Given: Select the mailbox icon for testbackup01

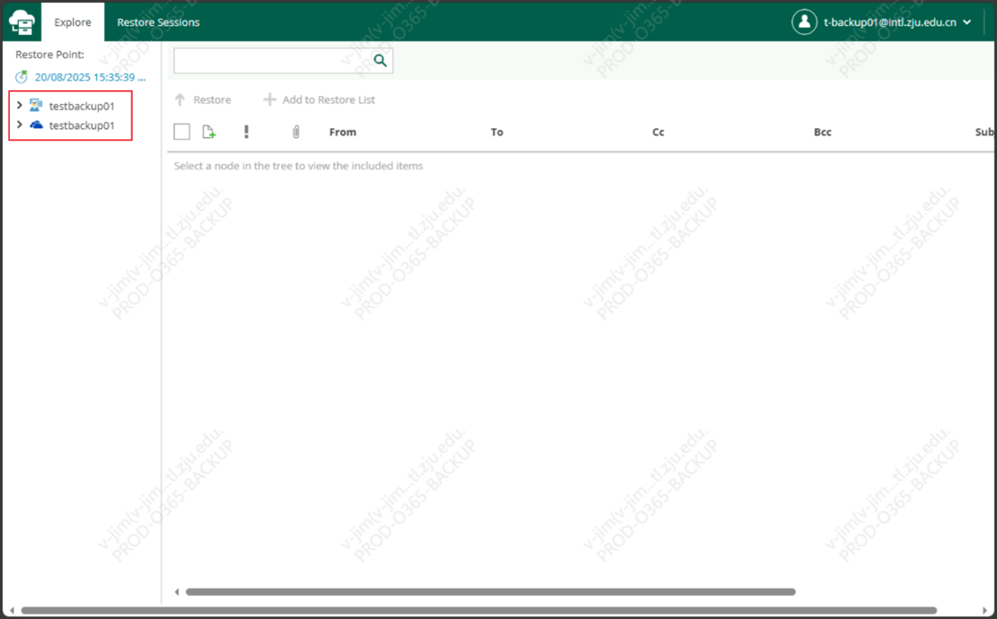Looking at the screenshot, I should [36, 105].
